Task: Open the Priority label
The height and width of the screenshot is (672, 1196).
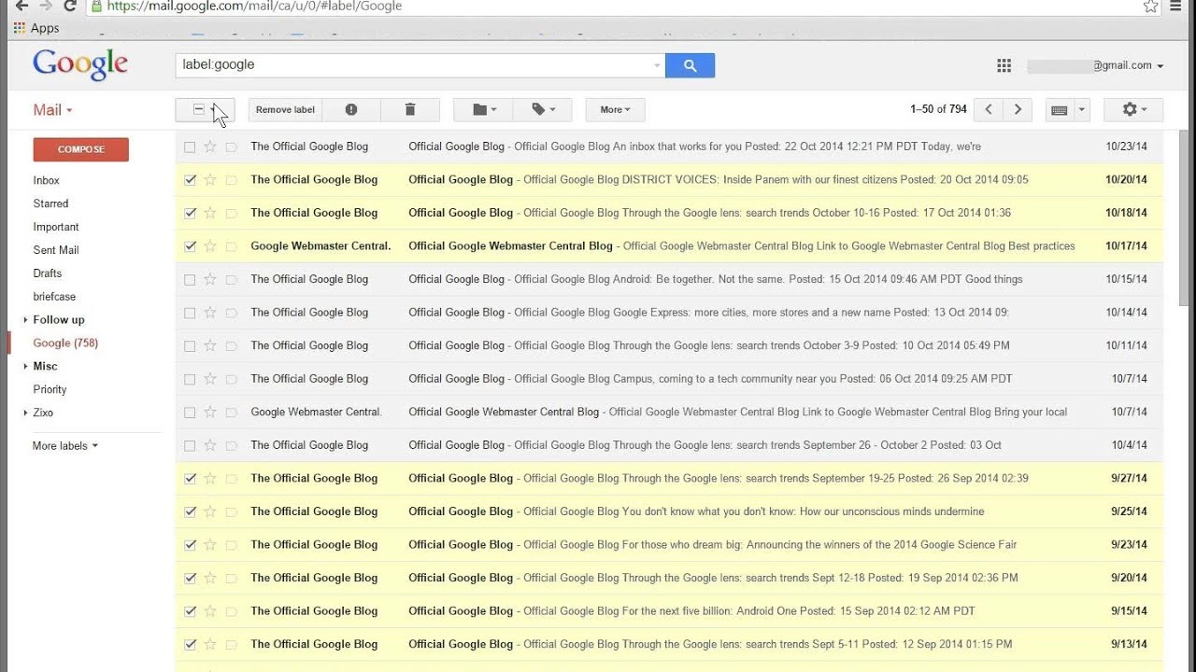Action: [50, 390]
